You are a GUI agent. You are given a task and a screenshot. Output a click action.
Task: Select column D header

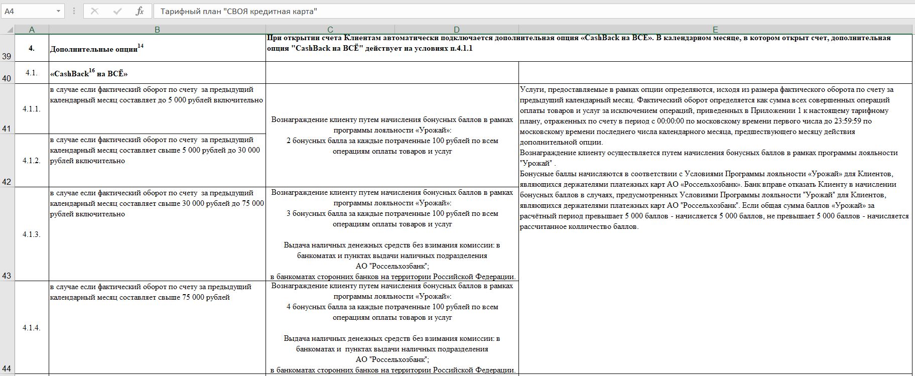tap(457, 30)
